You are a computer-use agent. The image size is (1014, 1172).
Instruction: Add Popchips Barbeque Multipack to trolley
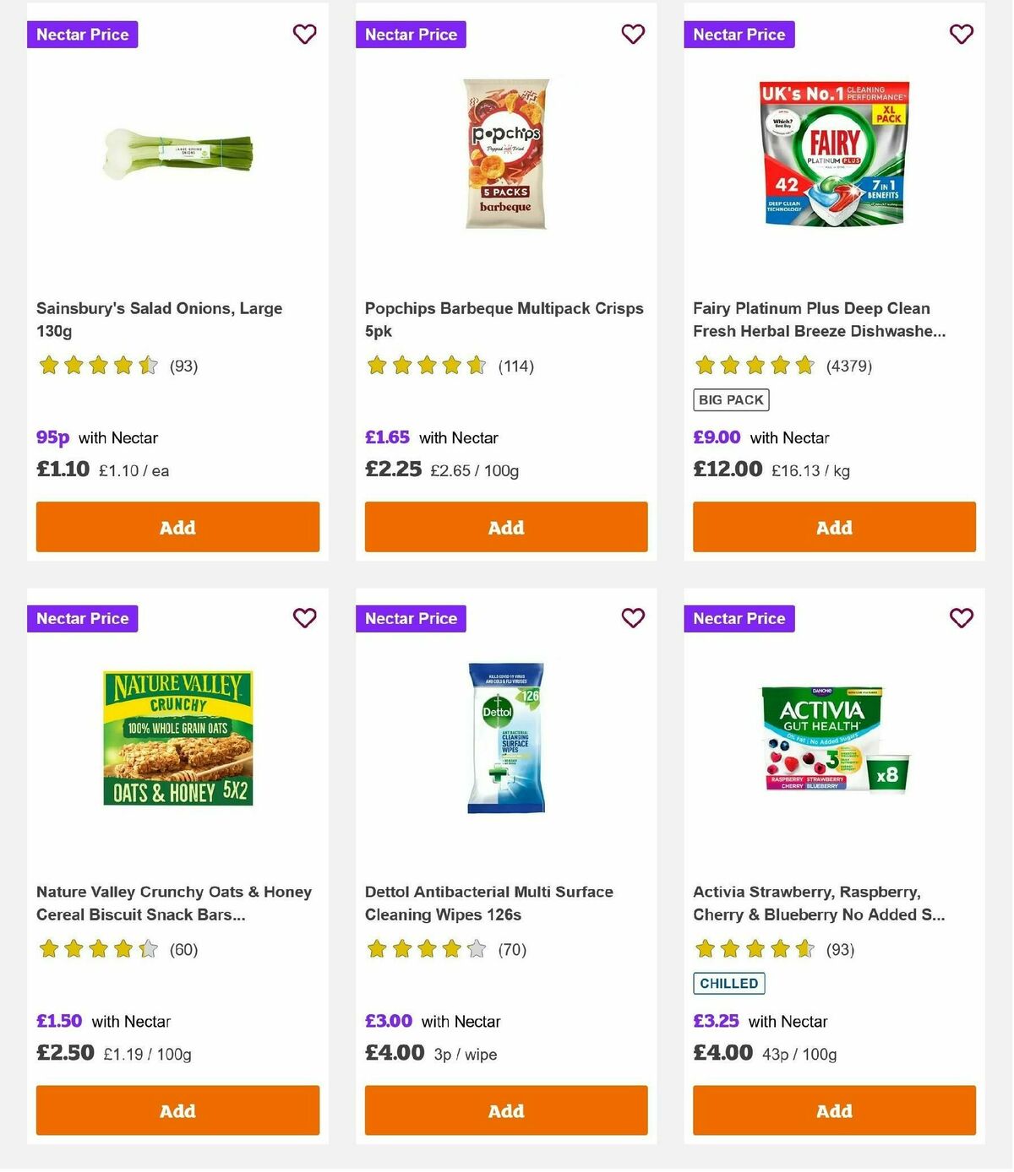pos(505,526)
